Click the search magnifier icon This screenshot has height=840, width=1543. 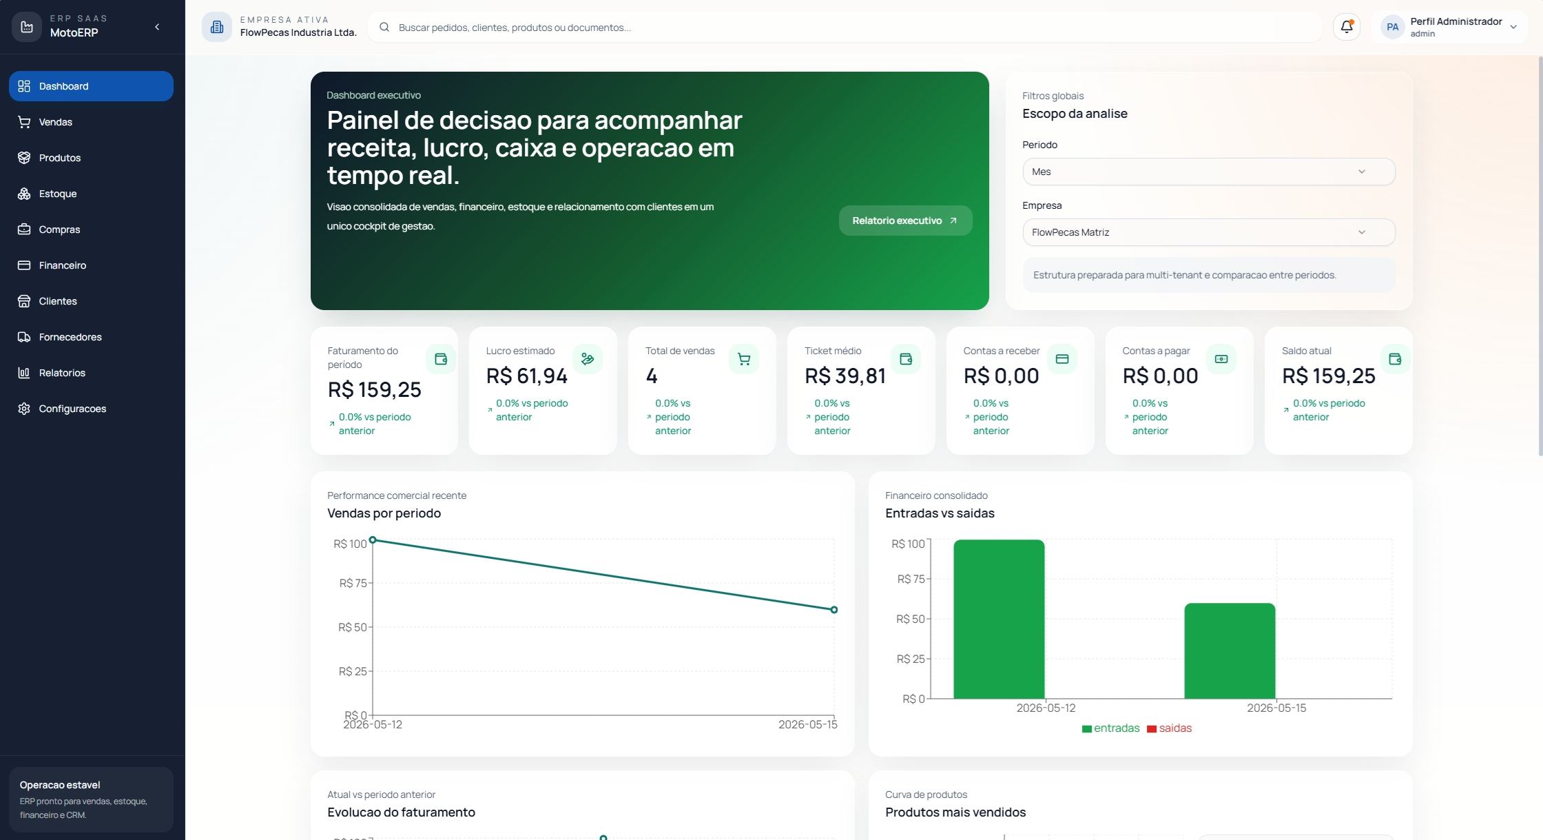[384, 28]
